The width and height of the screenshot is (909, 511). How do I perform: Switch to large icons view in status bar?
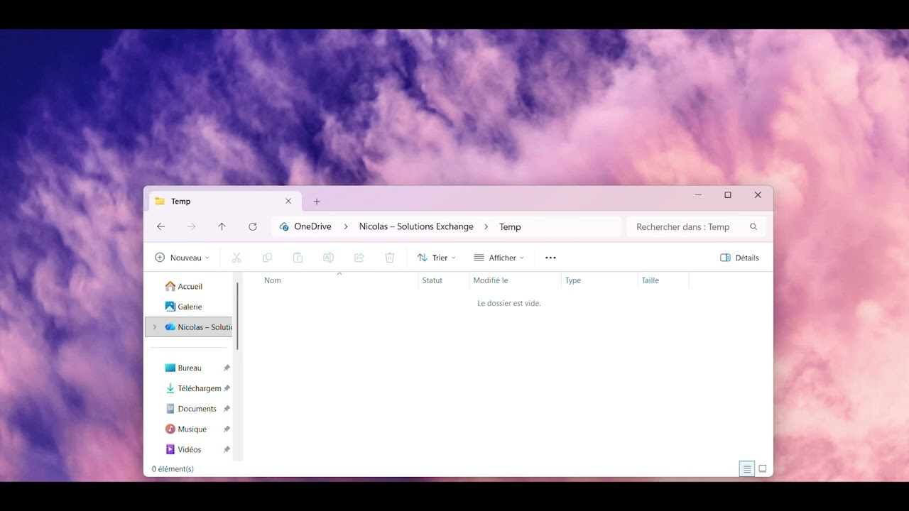[763, 468]
